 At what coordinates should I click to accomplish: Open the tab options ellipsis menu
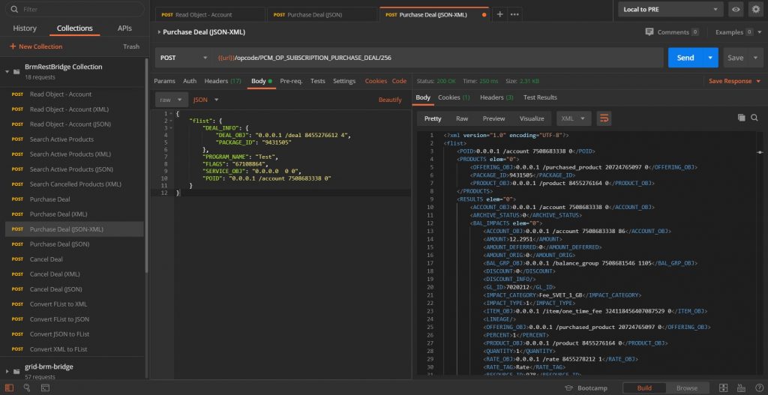click(514, 14)
